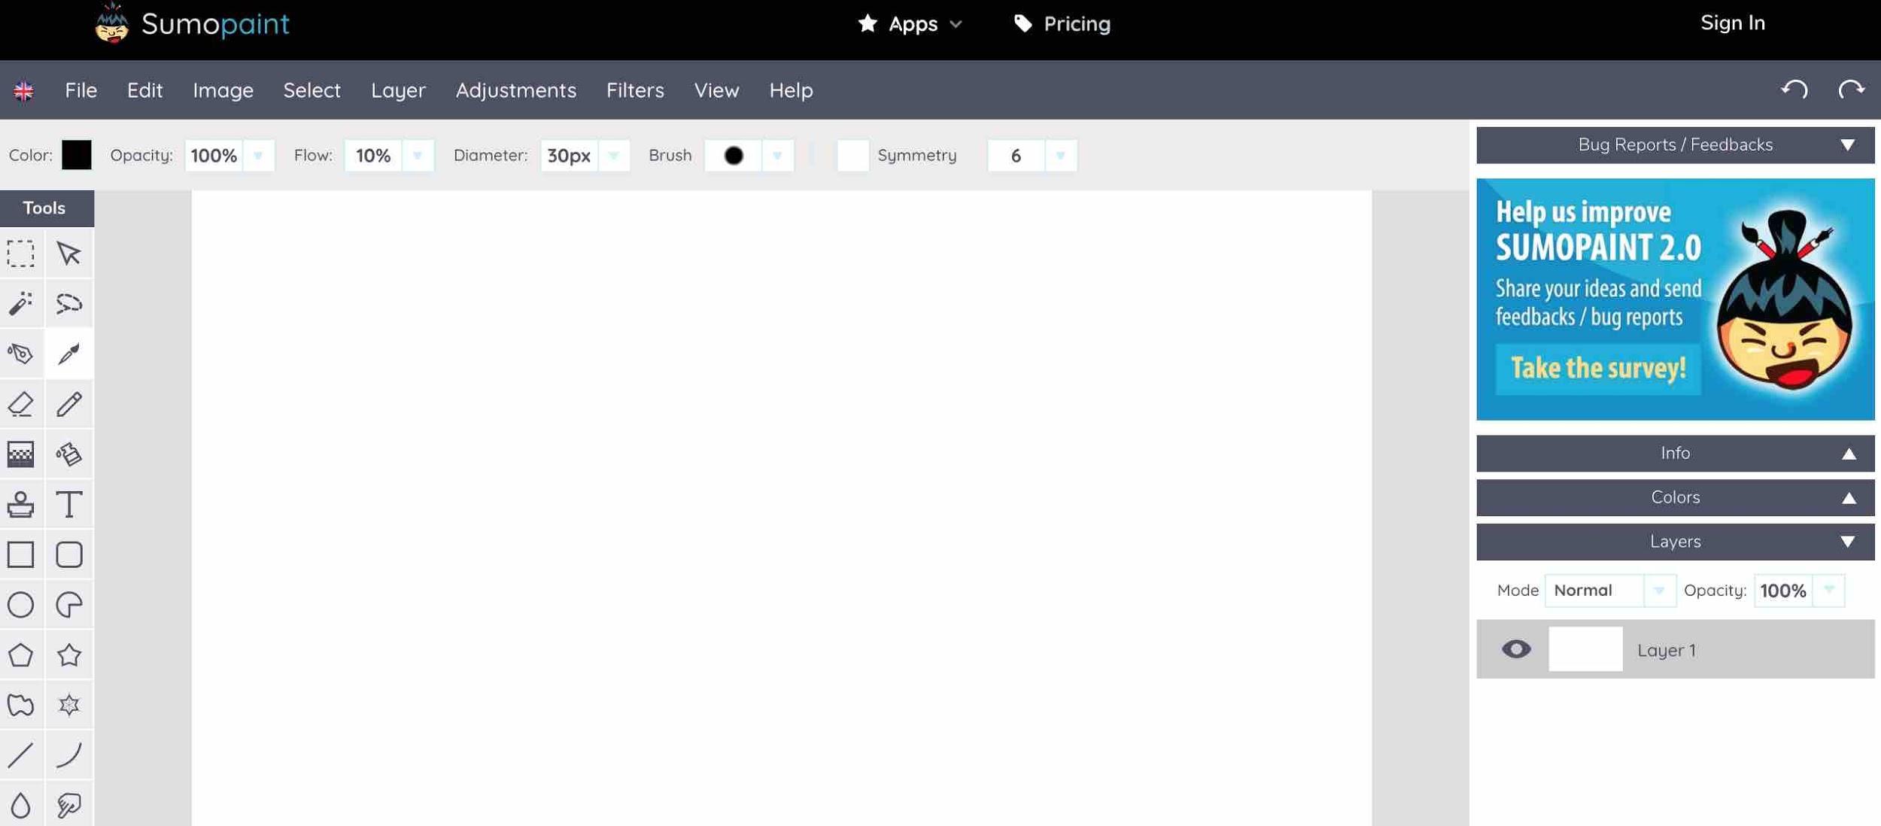Open the Filters menu
The width and height of the screenshot is (1881, 826).
point(635,90)
